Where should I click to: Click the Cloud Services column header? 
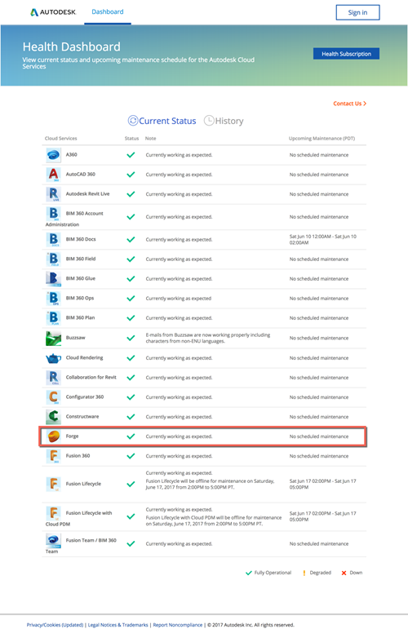[60, 139]
